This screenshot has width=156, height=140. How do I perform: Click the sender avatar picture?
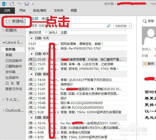(x=149, y=36)
